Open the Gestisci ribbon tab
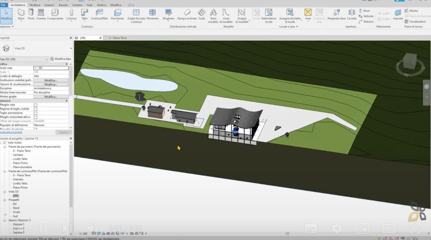 click(101, 5)
